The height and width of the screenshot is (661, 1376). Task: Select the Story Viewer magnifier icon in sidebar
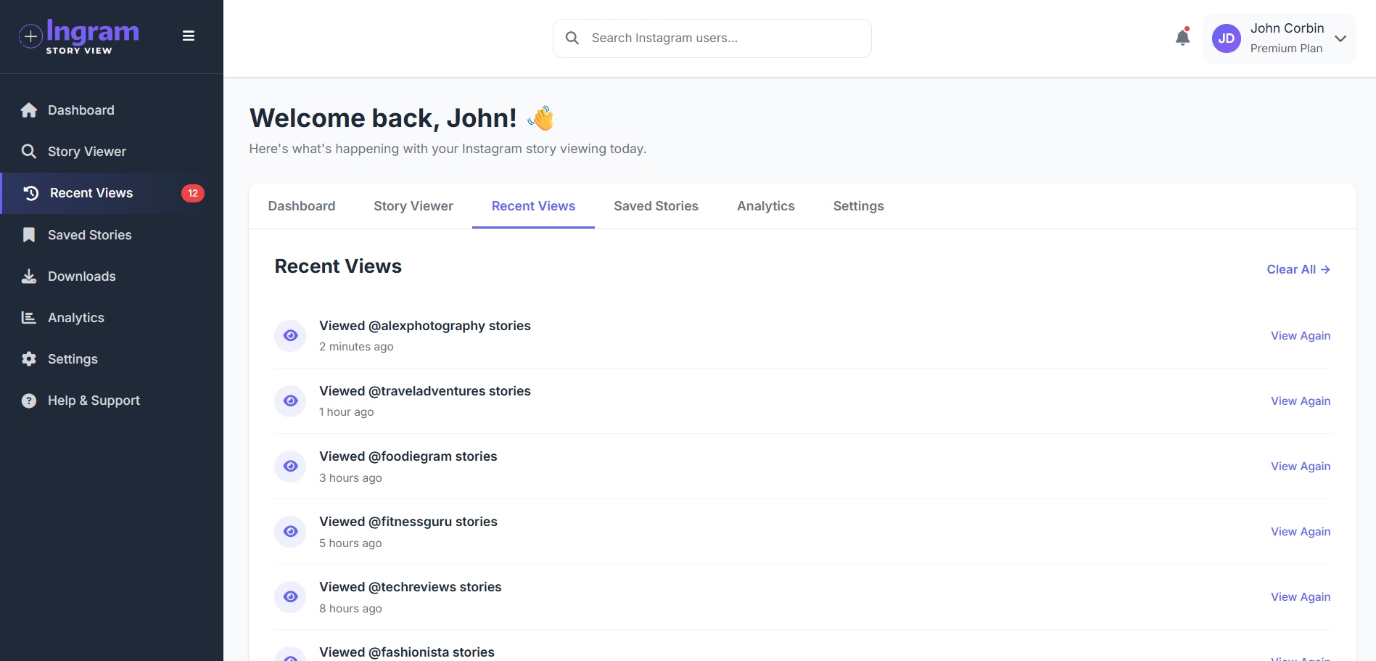coord(29,152)
